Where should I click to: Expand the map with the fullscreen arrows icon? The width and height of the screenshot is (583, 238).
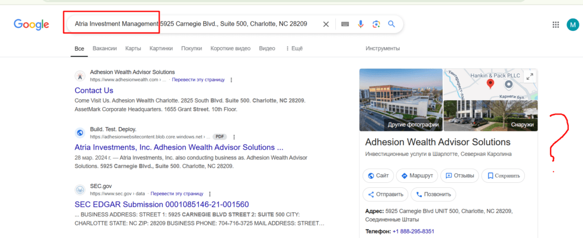tap(529, 77)
